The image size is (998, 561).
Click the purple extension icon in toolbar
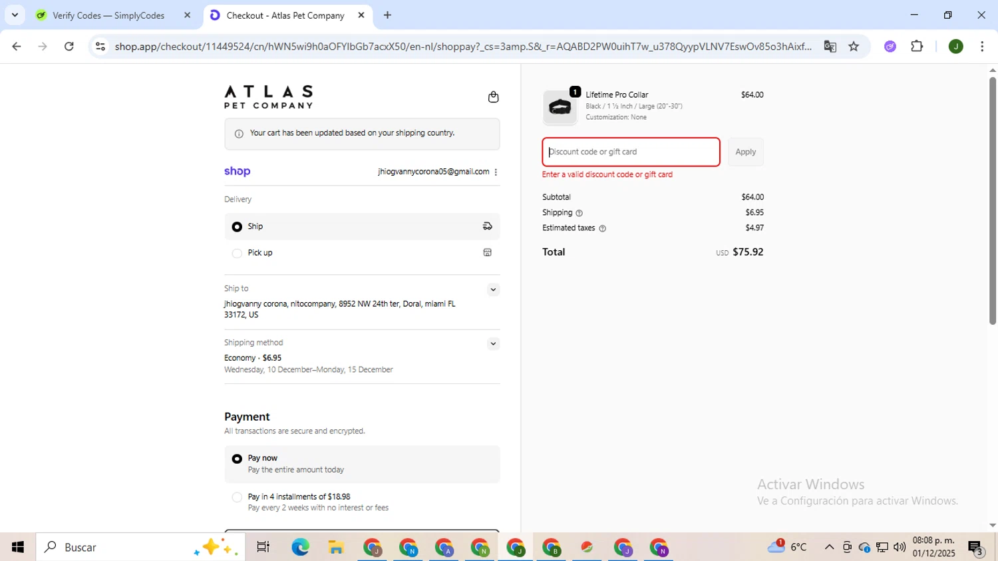(890, 47)
